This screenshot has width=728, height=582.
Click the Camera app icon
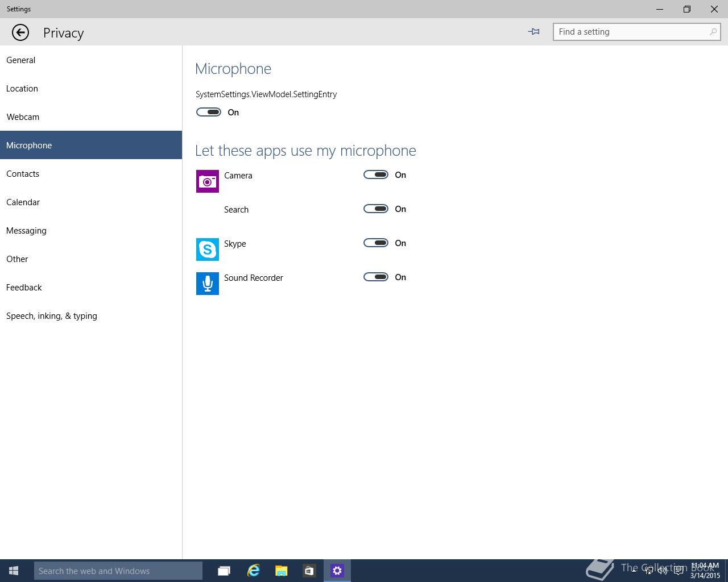[208, 181]
